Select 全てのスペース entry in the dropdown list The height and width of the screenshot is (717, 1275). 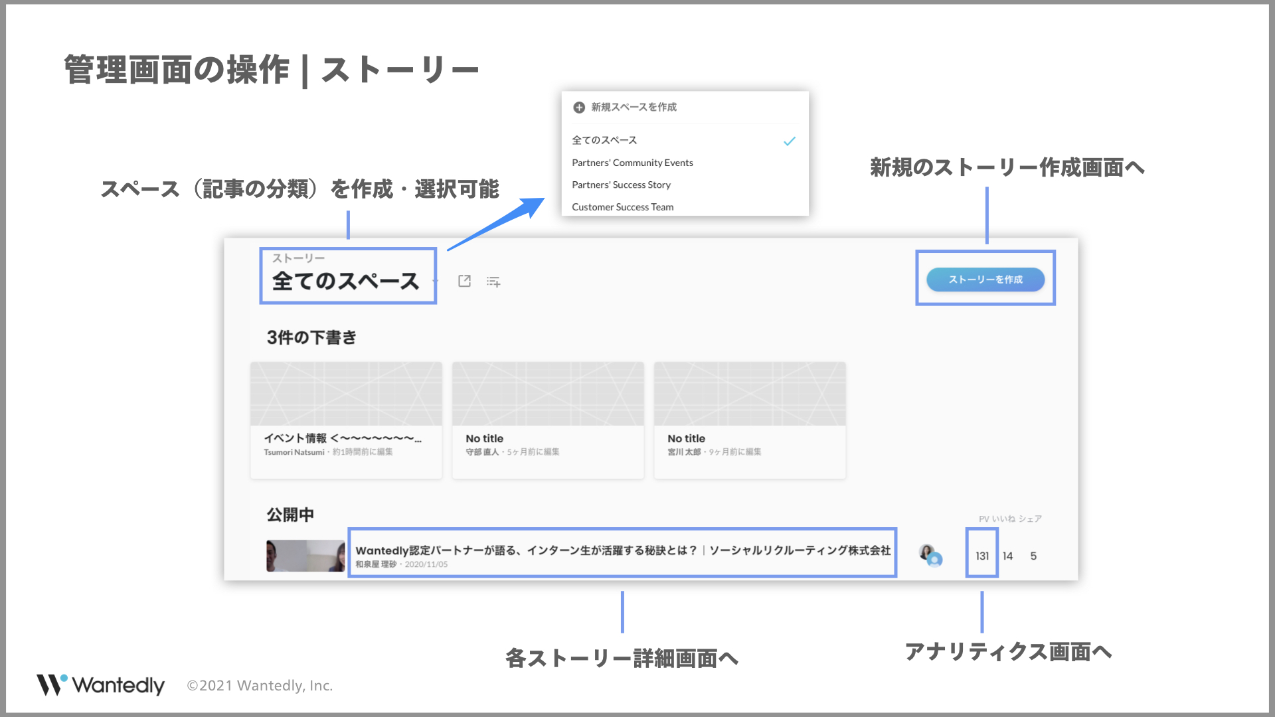604,140
